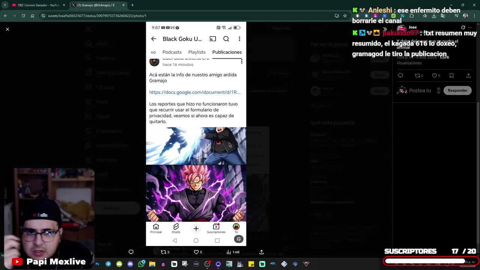Screen dimensions: 480x270
Task: Click Suscripciones icon in the photo
Action: tap(216, 228)
